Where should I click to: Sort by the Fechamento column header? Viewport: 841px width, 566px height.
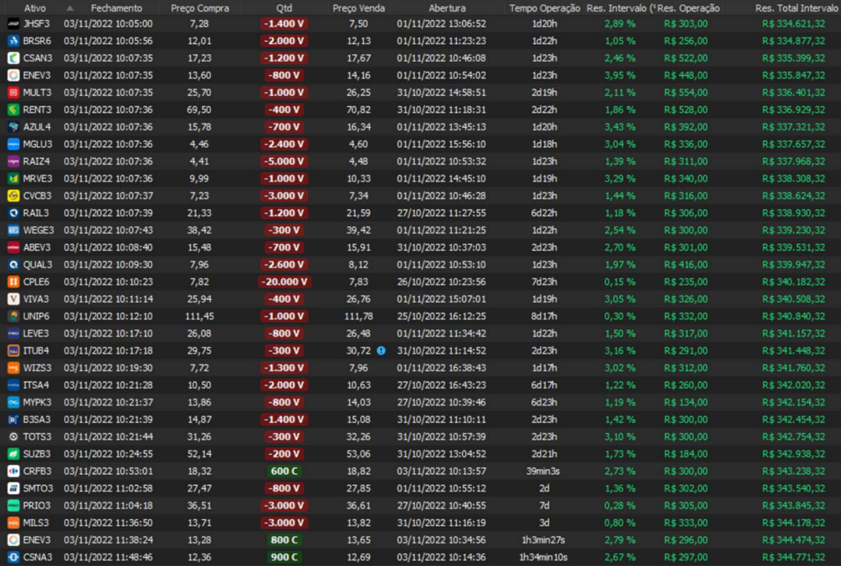click(116, 8)
